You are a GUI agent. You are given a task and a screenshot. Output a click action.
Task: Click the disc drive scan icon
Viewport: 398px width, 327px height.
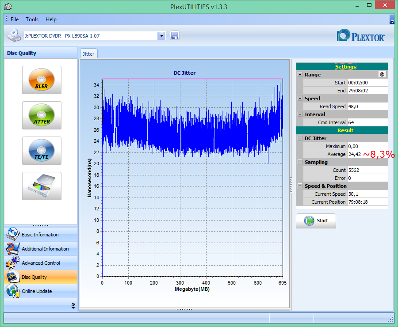tap(42, 186)
